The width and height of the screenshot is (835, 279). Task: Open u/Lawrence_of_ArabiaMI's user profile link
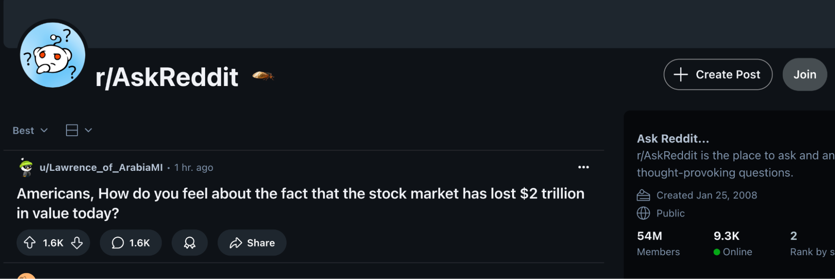[x=101, y=167]
